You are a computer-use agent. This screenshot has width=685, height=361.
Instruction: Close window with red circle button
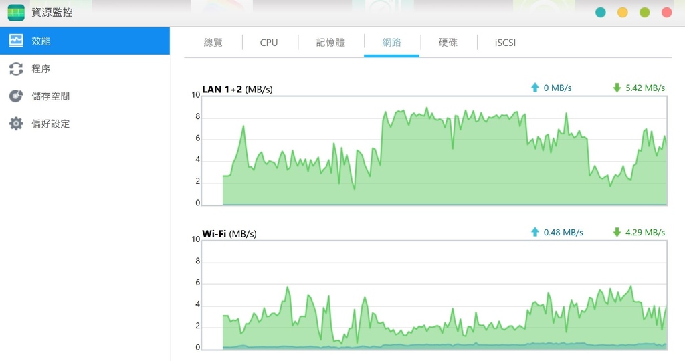tap(667, 13)
